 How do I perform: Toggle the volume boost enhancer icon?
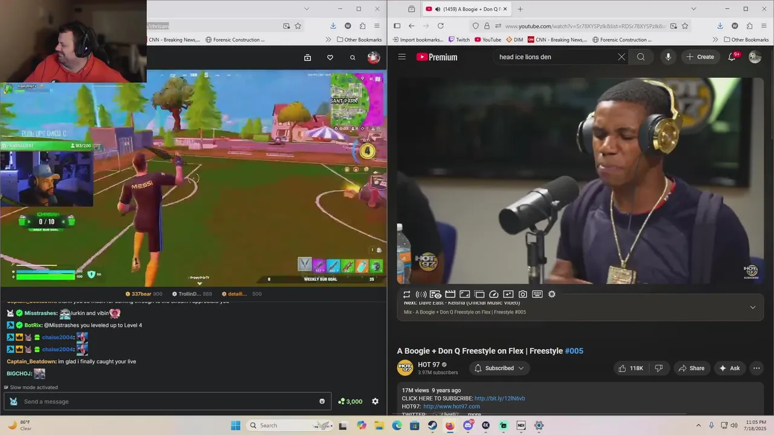421,294
